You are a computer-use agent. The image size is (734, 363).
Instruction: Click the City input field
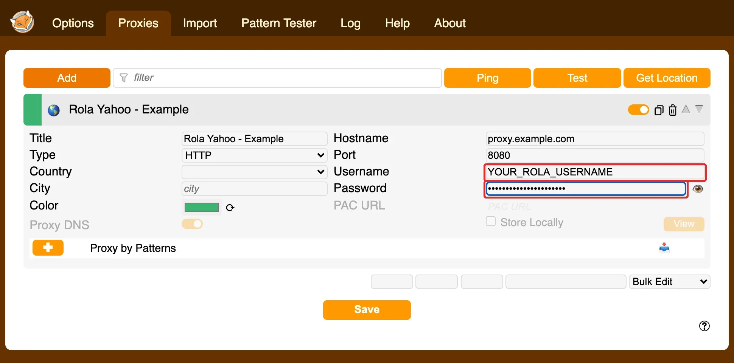254,189
